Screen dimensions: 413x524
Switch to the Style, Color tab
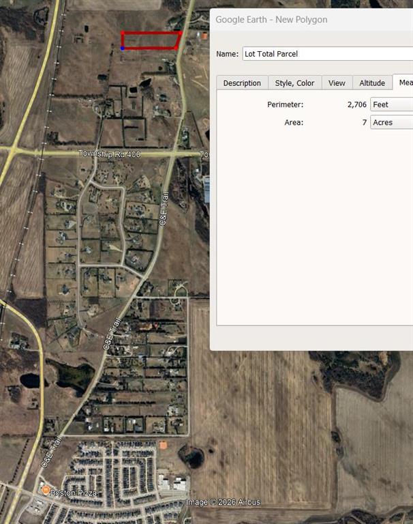pos(294,83)
